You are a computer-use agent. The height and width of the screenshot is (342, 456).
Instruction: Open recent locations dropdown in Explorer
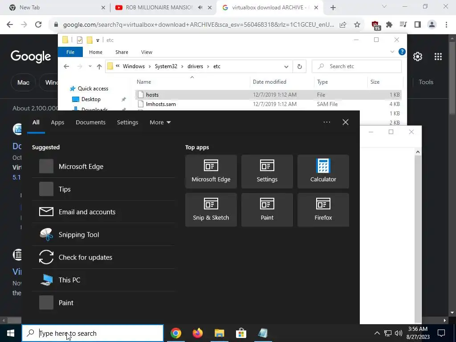pyautogui.click(x=90, y=66)
